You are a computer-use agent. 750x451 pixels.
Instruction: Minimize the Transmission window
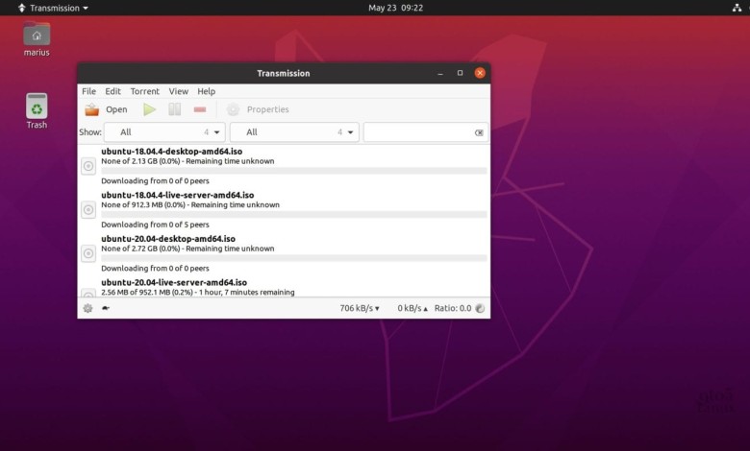click(x=440, y=73)
